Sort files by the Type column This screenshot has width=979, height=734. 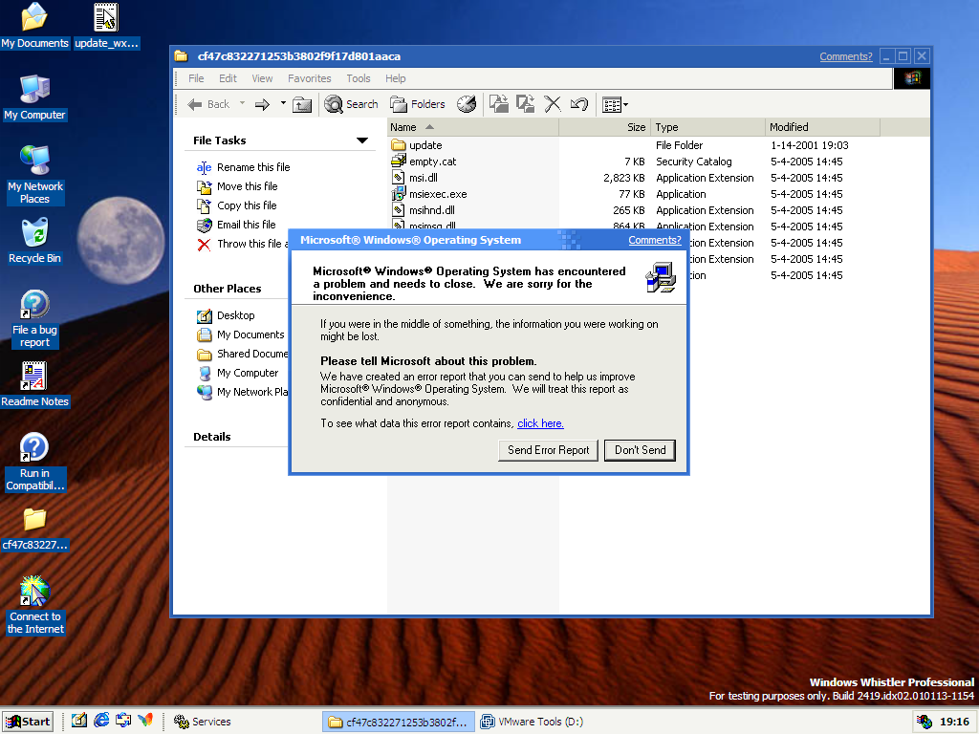(x=707, y=127)
